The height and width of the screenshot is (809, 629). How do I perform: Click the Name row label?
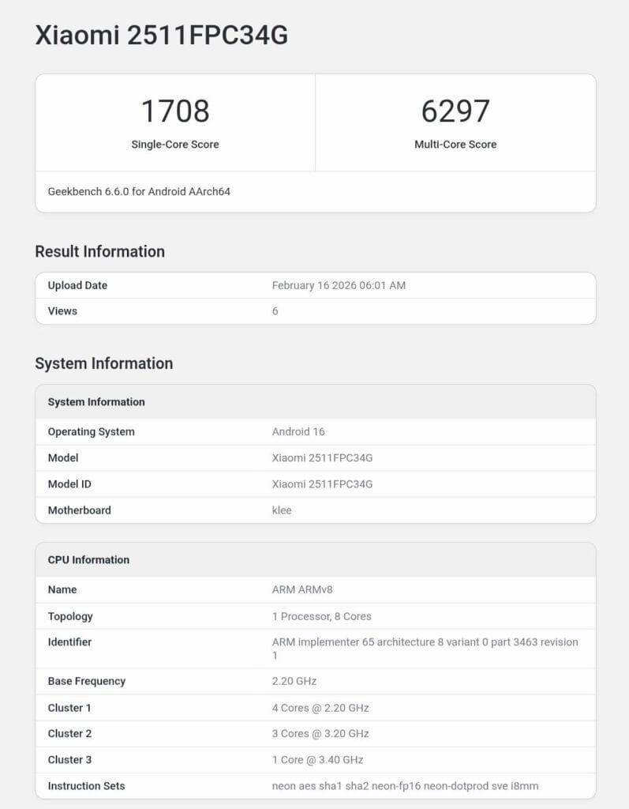click(x=62, y=589)
